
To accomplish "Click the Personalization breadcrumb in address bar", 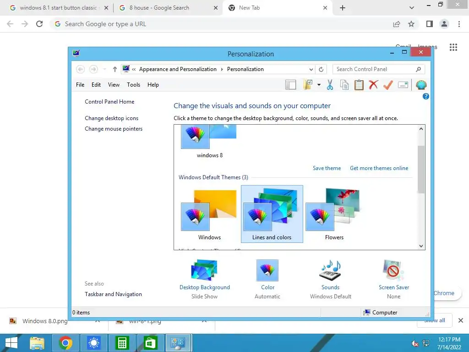I will 245,70.
